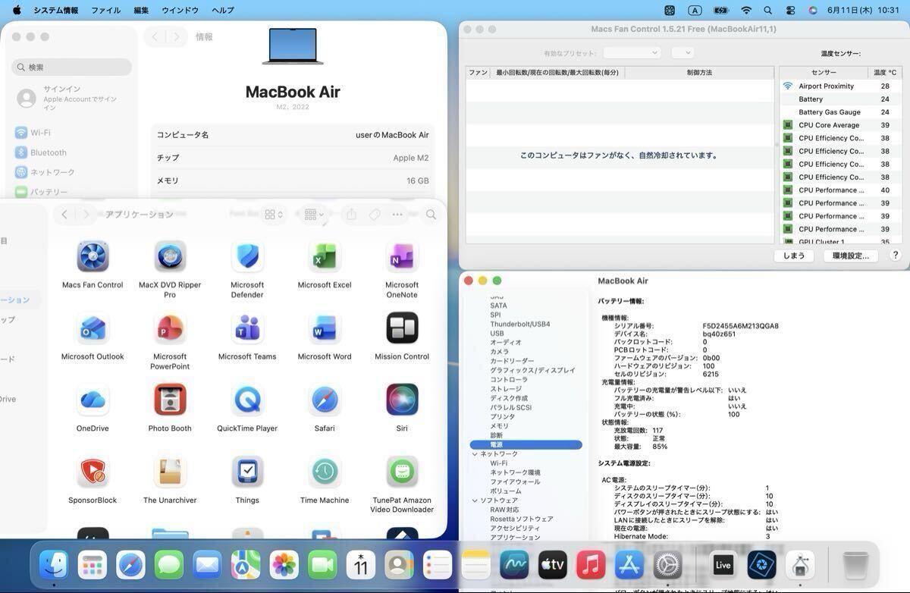
Task: Launch Microsoft Excel from Applications
Action: pos(325,256)
